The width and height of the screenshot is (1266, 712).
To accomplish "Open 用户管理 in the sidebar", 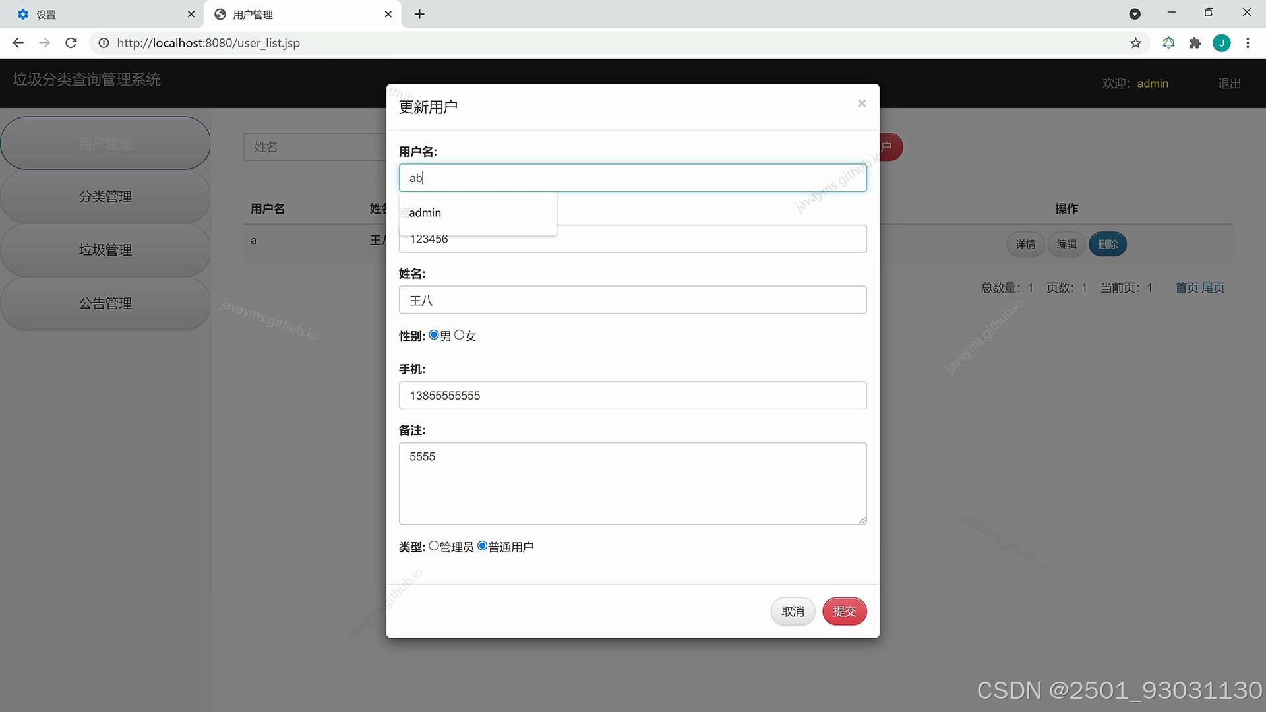I will click(105, 144).
